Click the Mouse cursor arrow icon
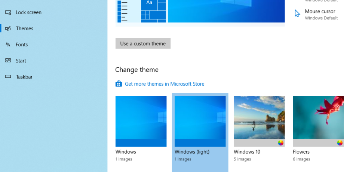The height and width of the screenshot is (172, 359). (297, 13)
